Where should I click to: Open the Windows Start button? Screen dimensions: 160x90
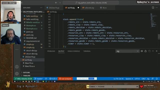pos(15,81)
